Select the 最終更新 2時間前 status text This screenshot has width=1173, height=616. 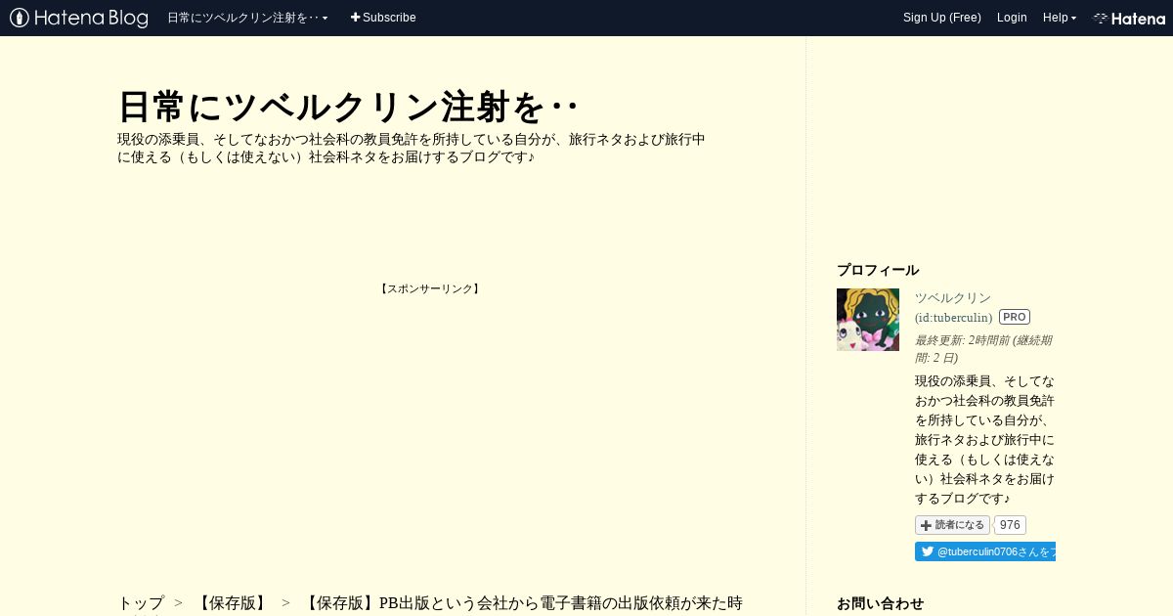(x=983, y=349)
